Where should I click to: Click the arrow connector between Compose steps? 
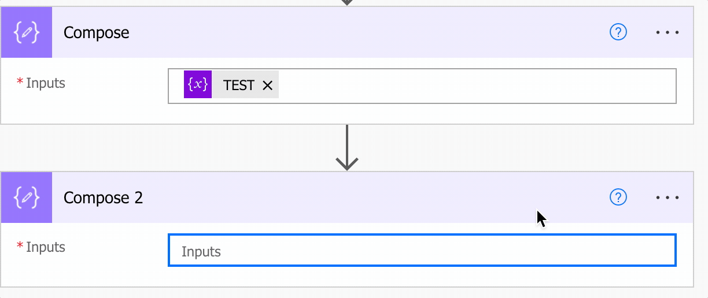[x=346, y=148]
